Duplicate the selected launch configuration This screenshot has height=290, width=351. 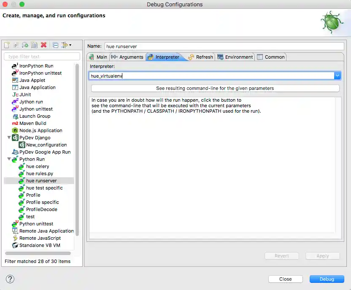tap(34, 45)
